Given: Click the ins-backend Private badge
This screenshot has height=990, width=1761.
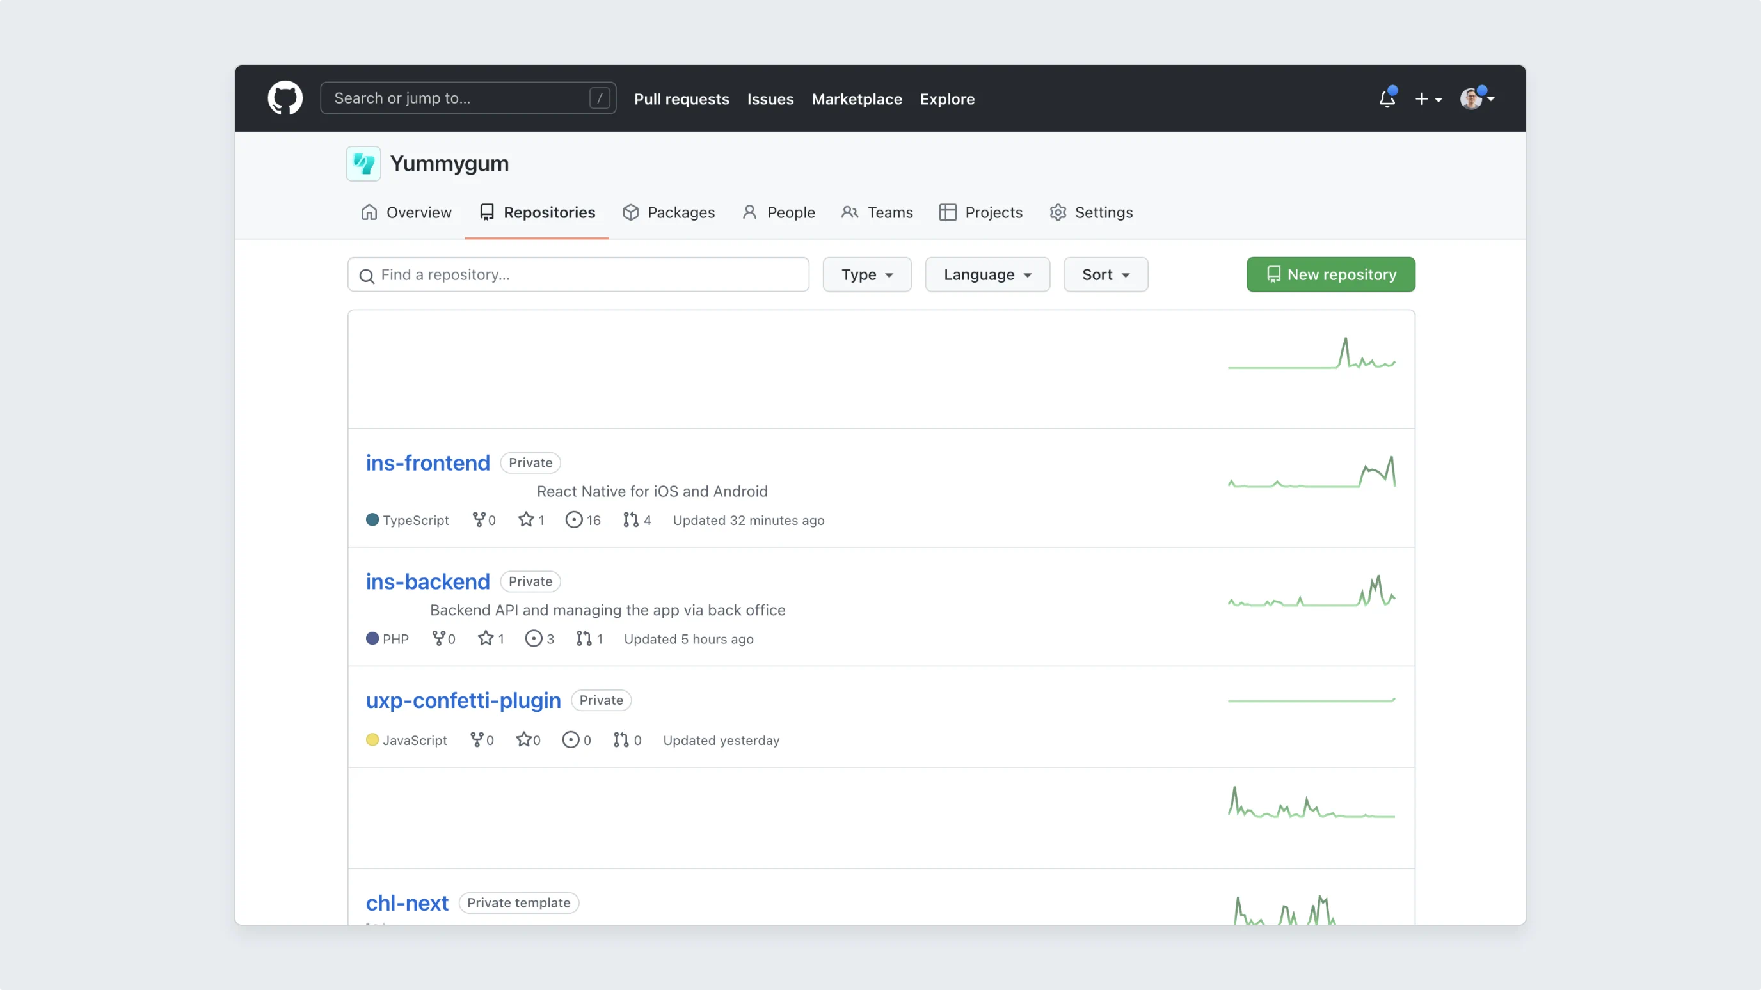Looking at the screenshot, I should point(530,581).
